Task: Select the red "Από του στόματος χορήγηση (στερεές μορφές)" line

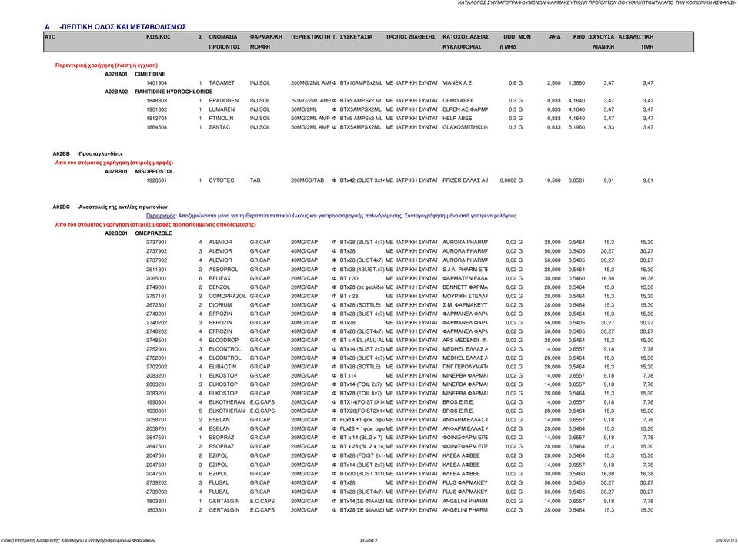Action: tap(114, 163)
